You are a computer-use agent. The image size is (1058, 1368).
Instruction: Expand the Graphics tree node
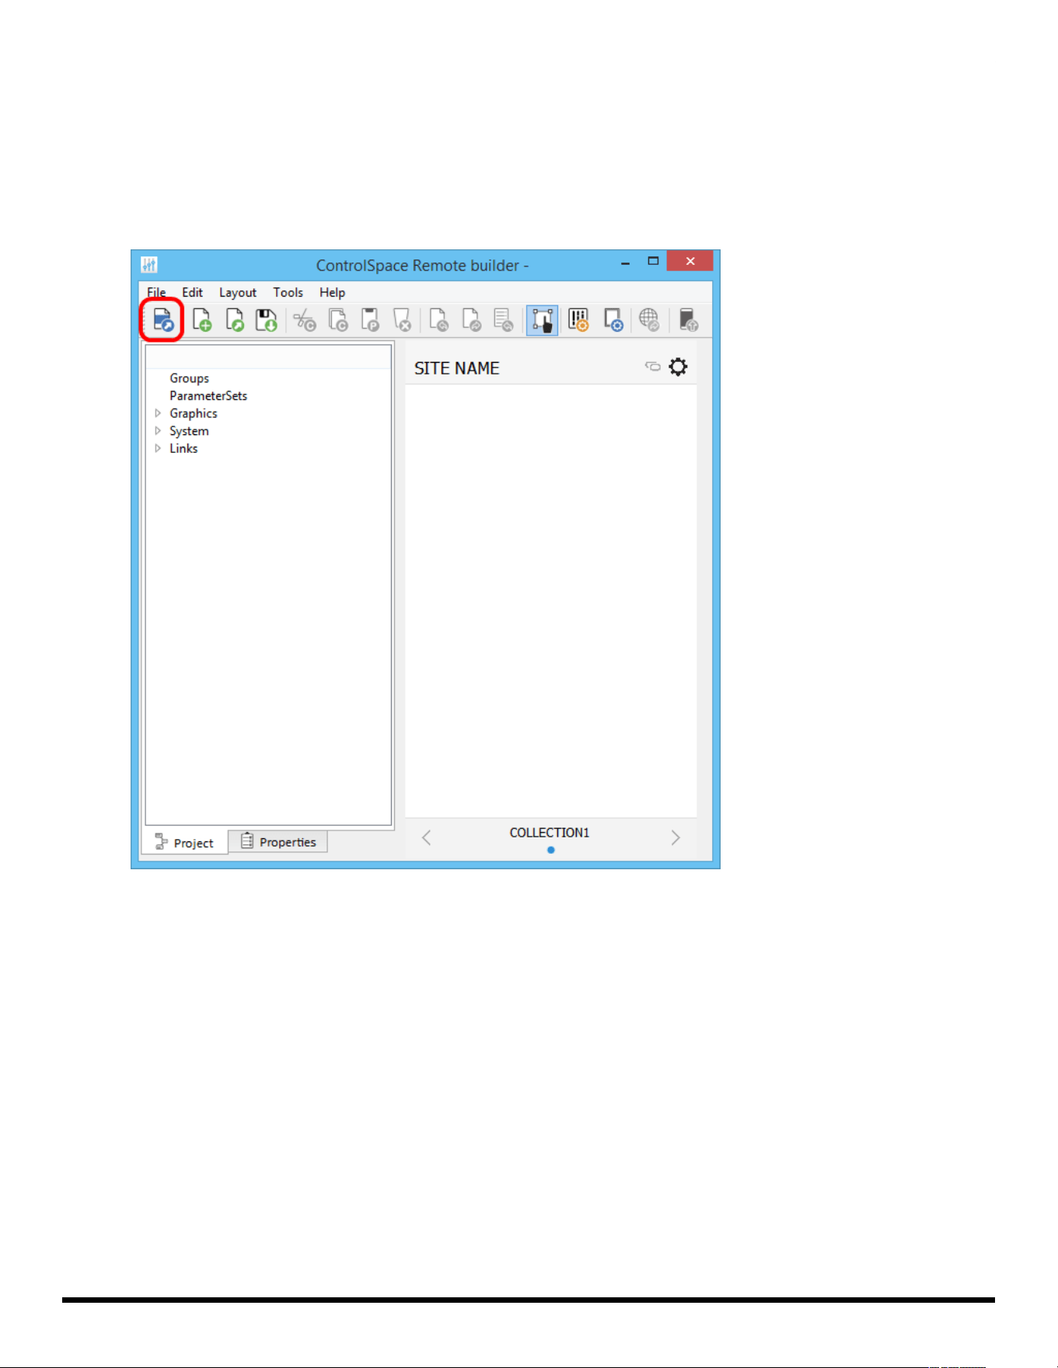pyautogui.click(x=158, y=413)
